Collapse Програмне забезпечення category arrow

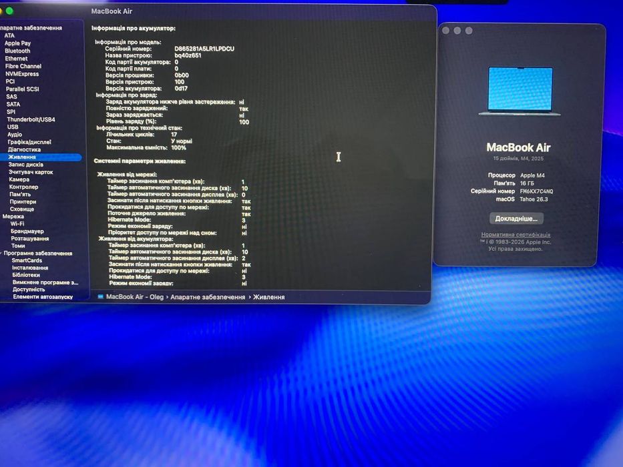point(1,253)
